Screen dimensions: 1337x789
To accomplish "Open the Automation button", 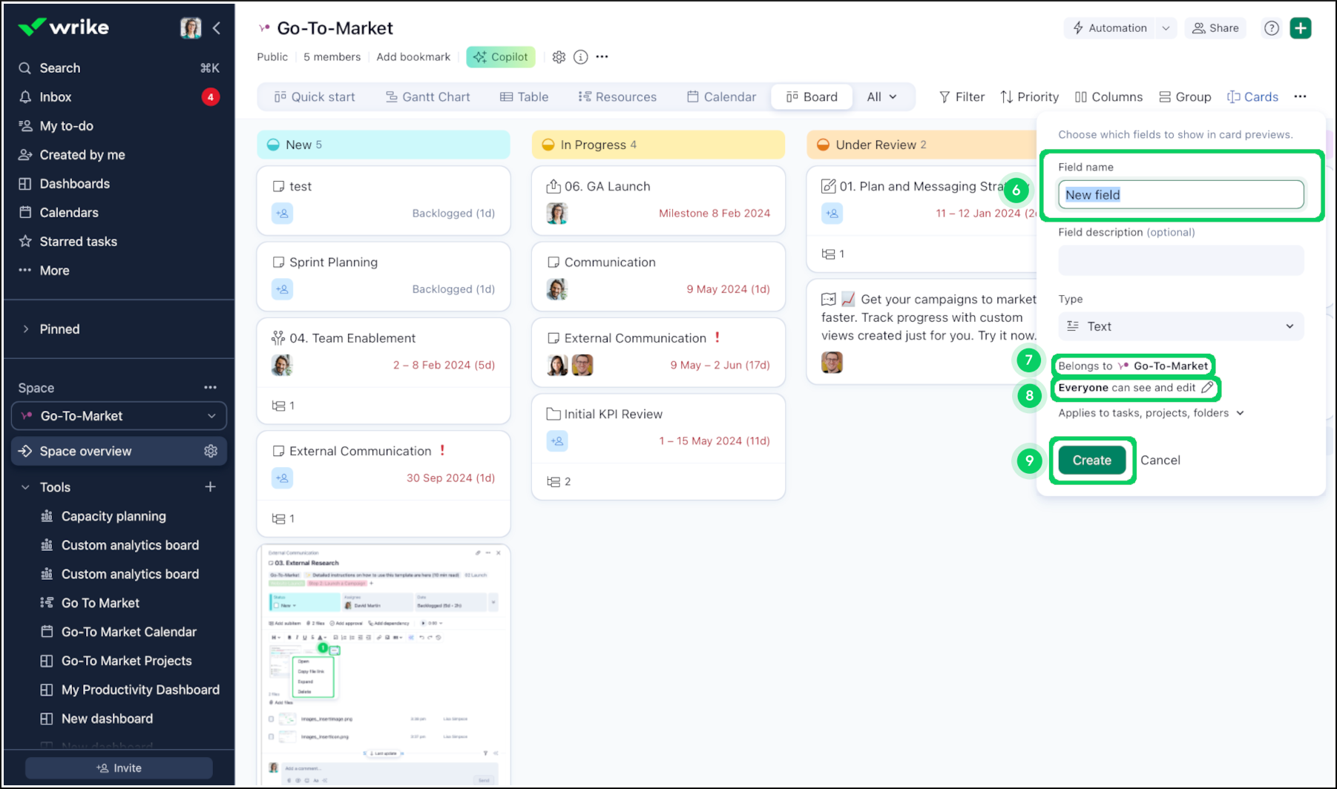I will pyautogui.click(x=1110, y=28).
